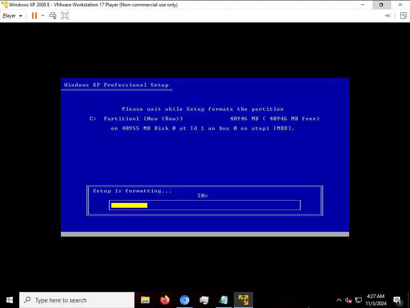
Task: Open the network tray icon
Action: pos(358,300)
